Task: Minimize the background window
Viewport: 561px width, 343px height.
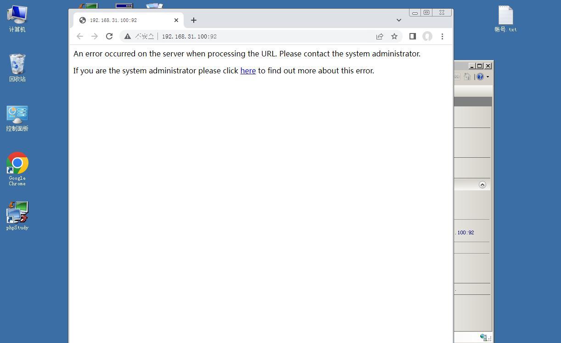Action: coord(472,66)
